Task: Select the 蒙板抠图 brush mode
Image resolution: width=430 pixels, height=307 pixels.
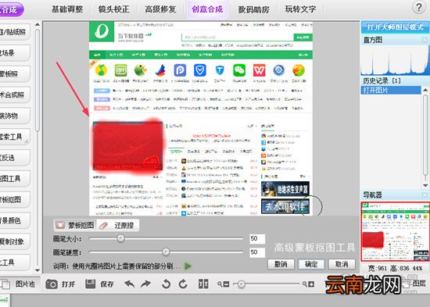Action: point(75,225)
